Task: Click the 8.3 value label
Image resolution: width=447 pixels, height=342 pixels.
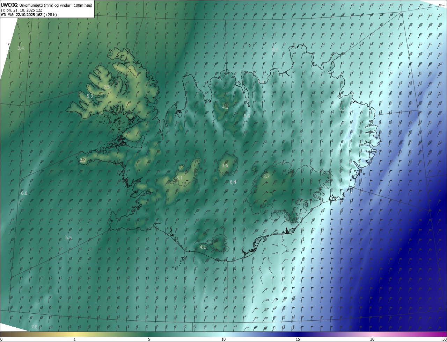Action: 247,115
